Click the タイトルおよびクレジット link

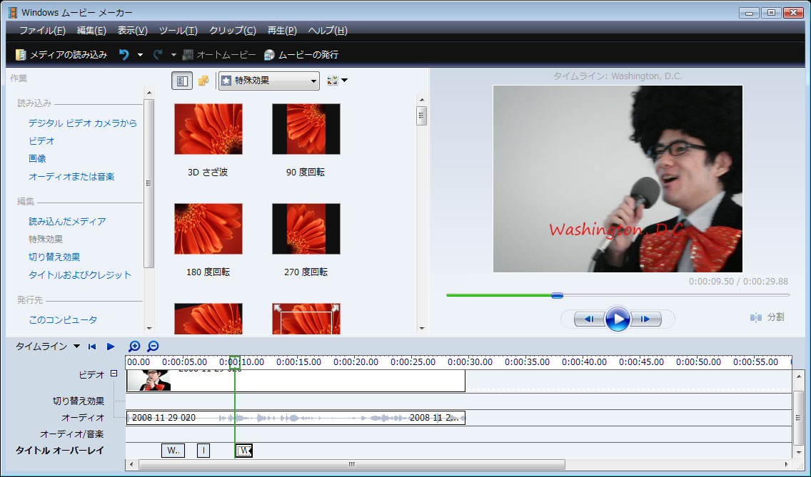click(80, 275)
